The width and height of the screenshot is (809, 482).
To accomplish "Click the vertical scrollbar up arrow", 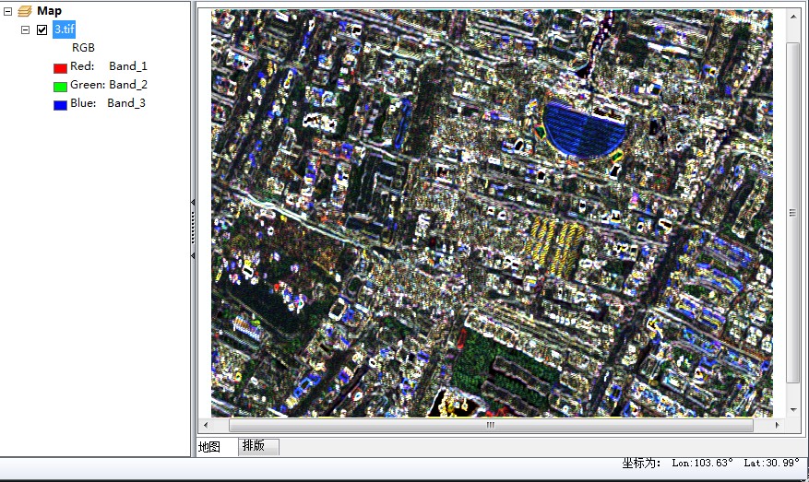I will click(793, 15).
